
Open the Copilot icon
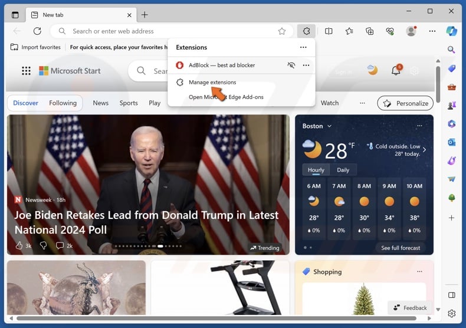coord(451,31)
